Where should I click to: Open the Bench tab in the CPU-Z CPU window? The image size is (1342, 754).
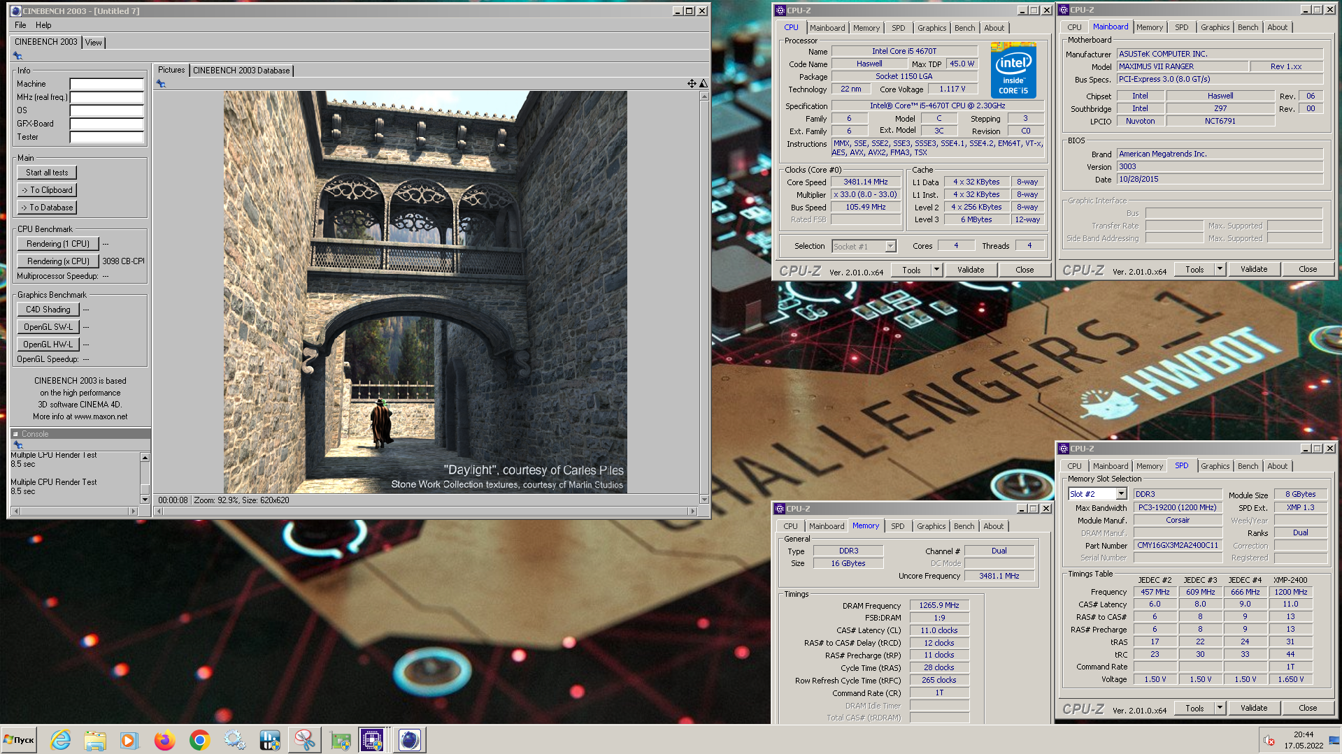pos(964,28)
